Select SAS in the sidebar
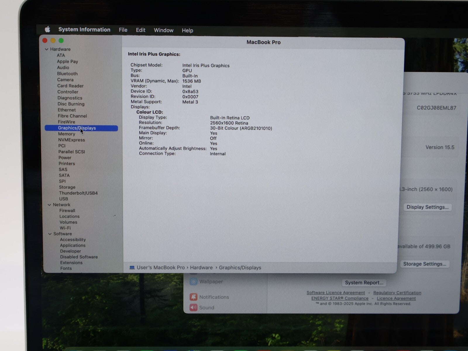Viewport: 468px width, 351px height. tap(63, 169)
